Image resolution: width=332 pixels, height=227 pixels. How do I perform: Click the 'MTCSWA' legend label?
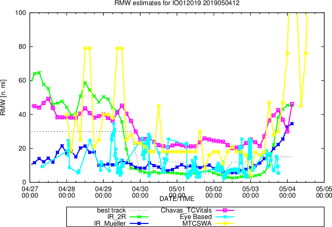click(x=197, y=223)
